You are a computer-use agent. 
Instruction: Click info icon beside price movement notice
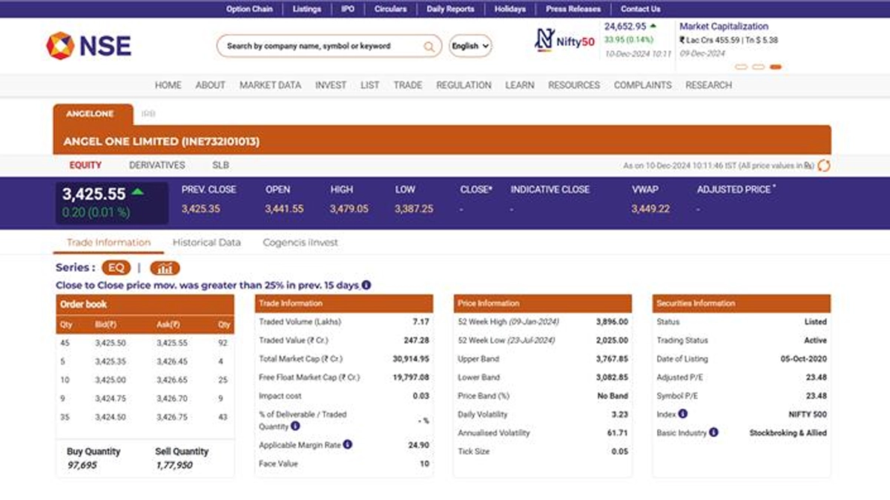pos(366,285)
